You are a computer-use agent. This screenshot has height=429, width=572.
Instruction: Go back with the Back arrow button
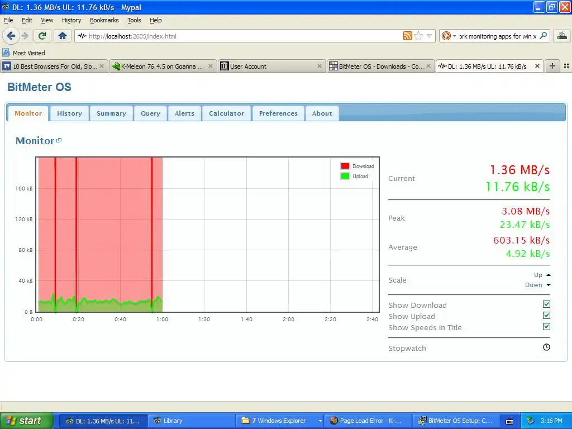(x=11, y=36)
